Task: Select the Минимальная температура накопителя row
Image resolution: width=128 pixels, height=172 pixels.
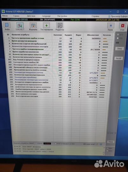Action: pos(58,80)
